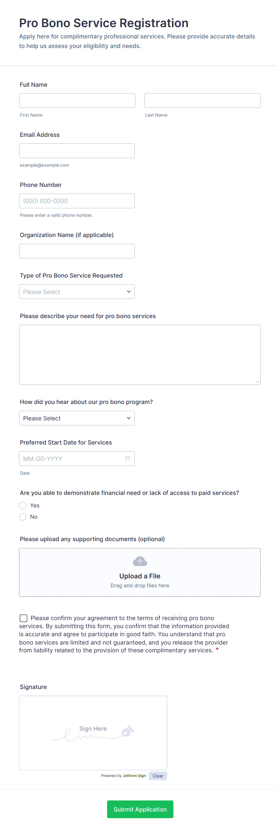Select the No radio button
Viewport: 277px width, 833px height.
point(23,517)
